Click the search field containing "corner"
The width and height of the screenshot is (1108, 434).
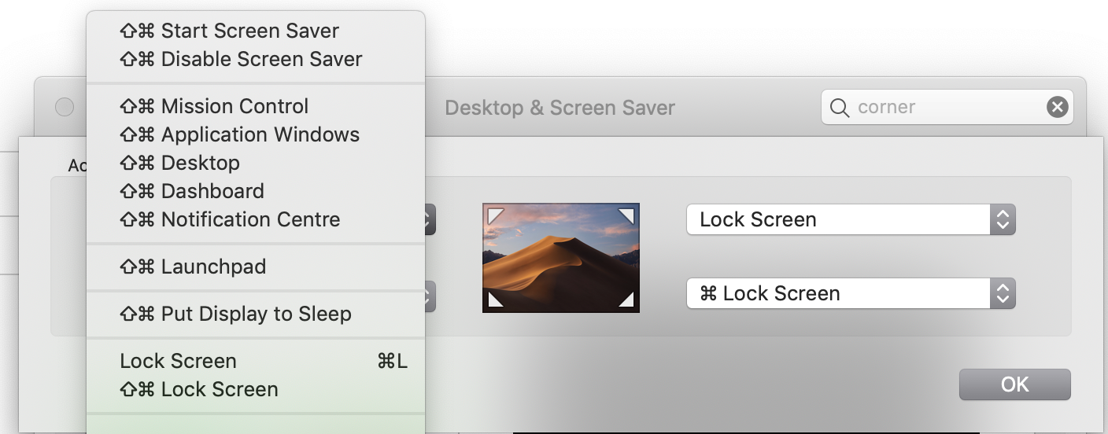(x=944, y=107)
